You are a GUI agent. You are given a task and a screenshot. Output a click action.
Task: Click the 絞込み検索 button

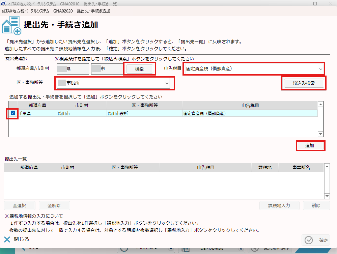(x=303, y=83)
